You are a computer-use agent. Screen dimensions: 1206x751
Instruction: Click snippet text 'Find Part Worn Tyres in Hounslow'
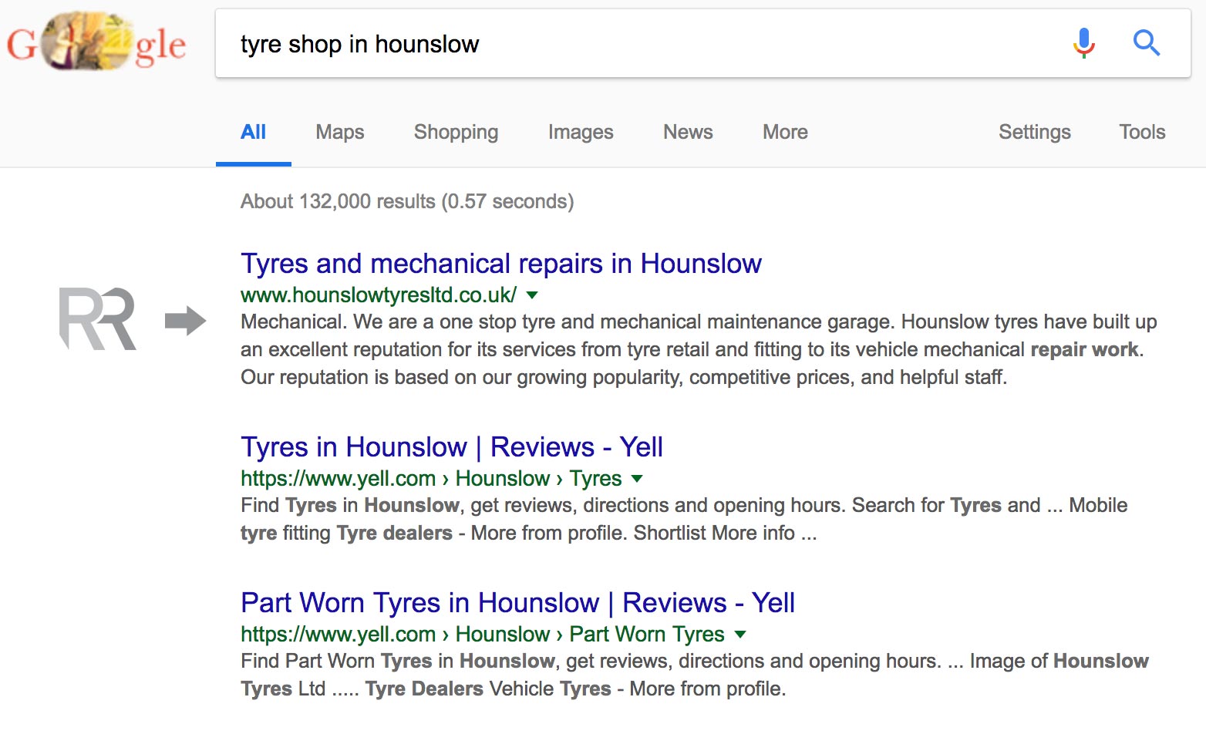[x=695, y=675]
